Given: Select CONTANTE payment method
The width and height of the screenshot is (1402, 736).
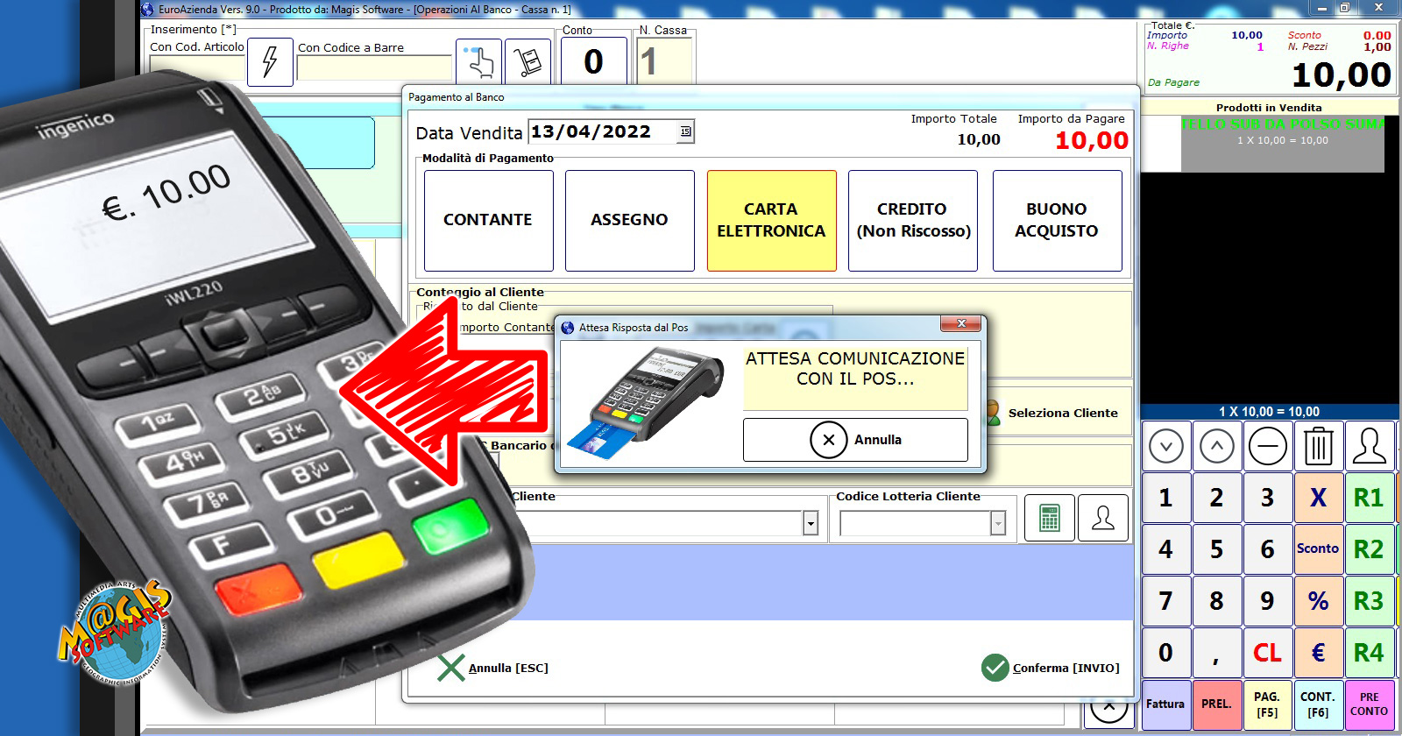Looking at the screenshot, I should click(x=488, y=220).
